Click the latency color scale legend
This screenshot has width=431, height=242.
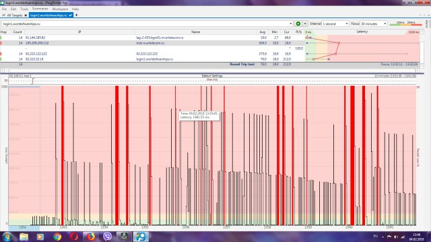point(405,24)
